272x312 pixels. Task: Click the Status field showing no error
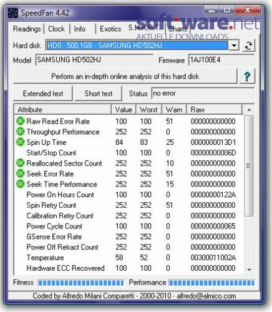[x=203, y=94]
